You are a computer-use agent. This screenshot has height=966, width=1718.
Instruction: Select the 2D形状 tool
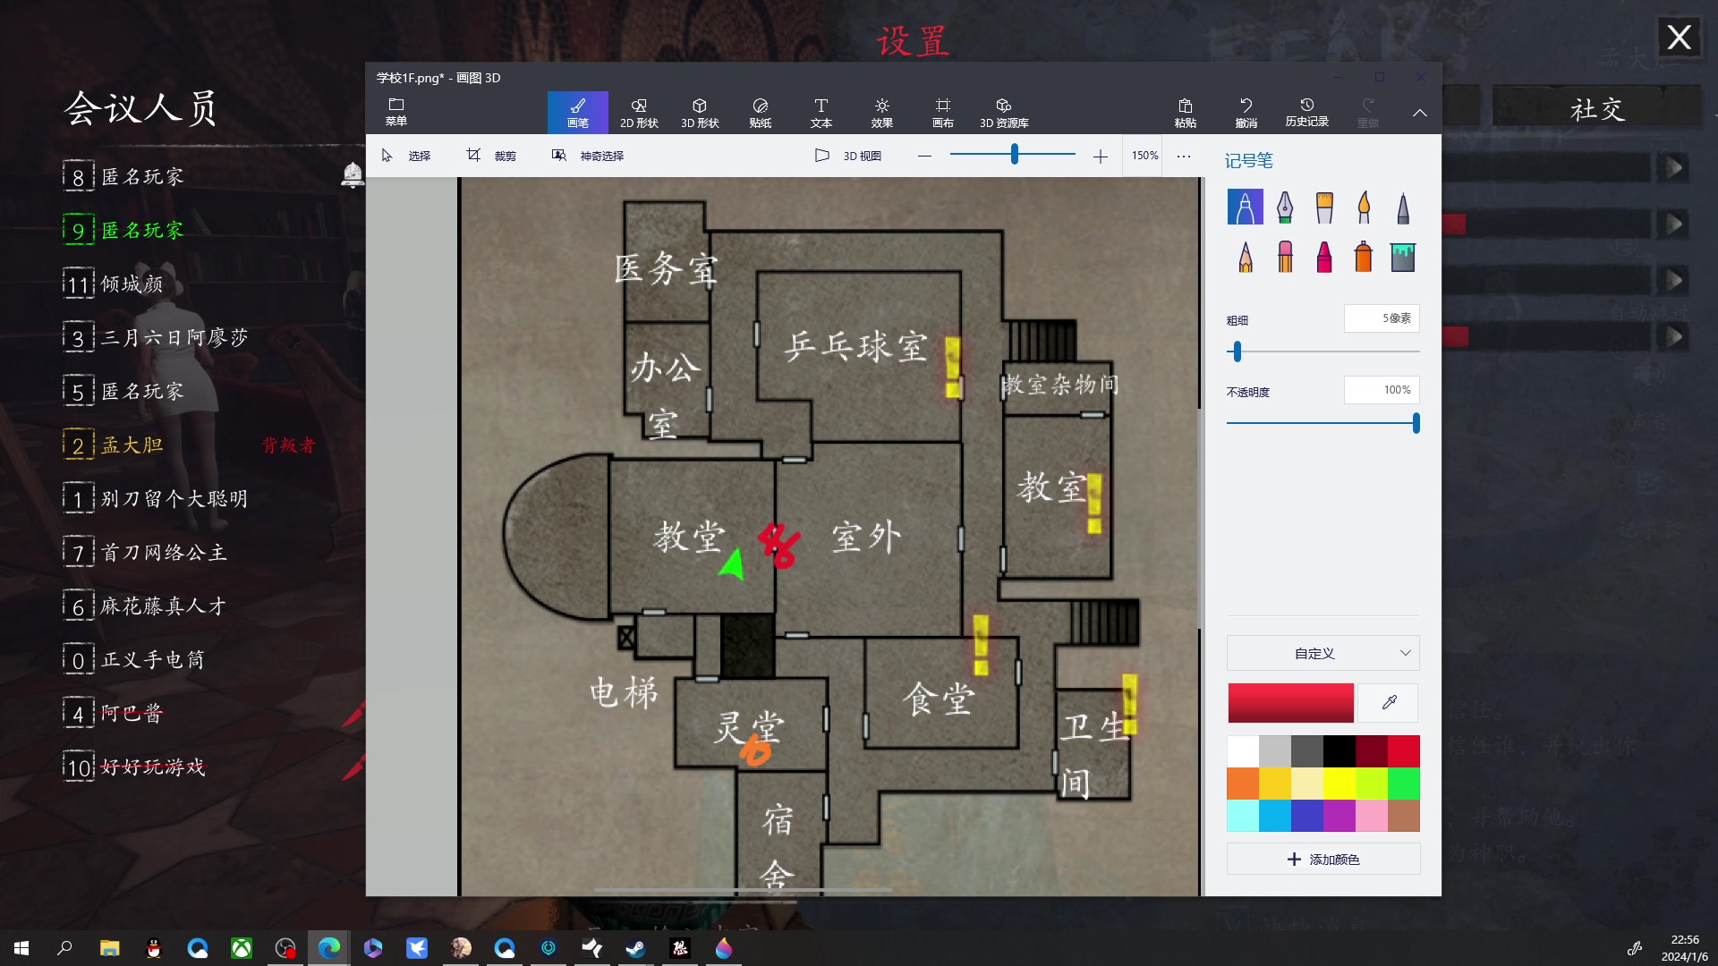click(x=638, y=112)
